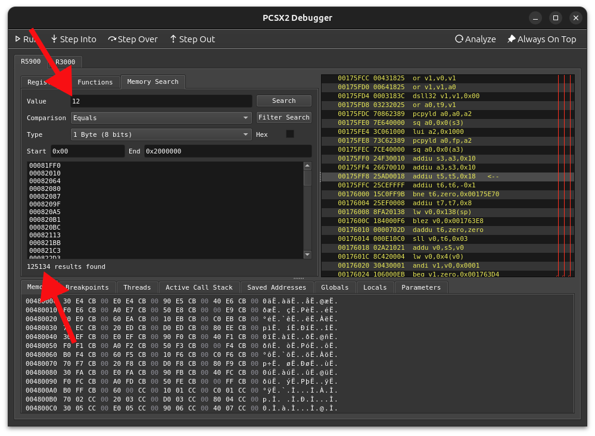Viewport: 595px width, 436px height.
Task: Open the Comparison Equals dropdown
Action: (x=161, y=118)
